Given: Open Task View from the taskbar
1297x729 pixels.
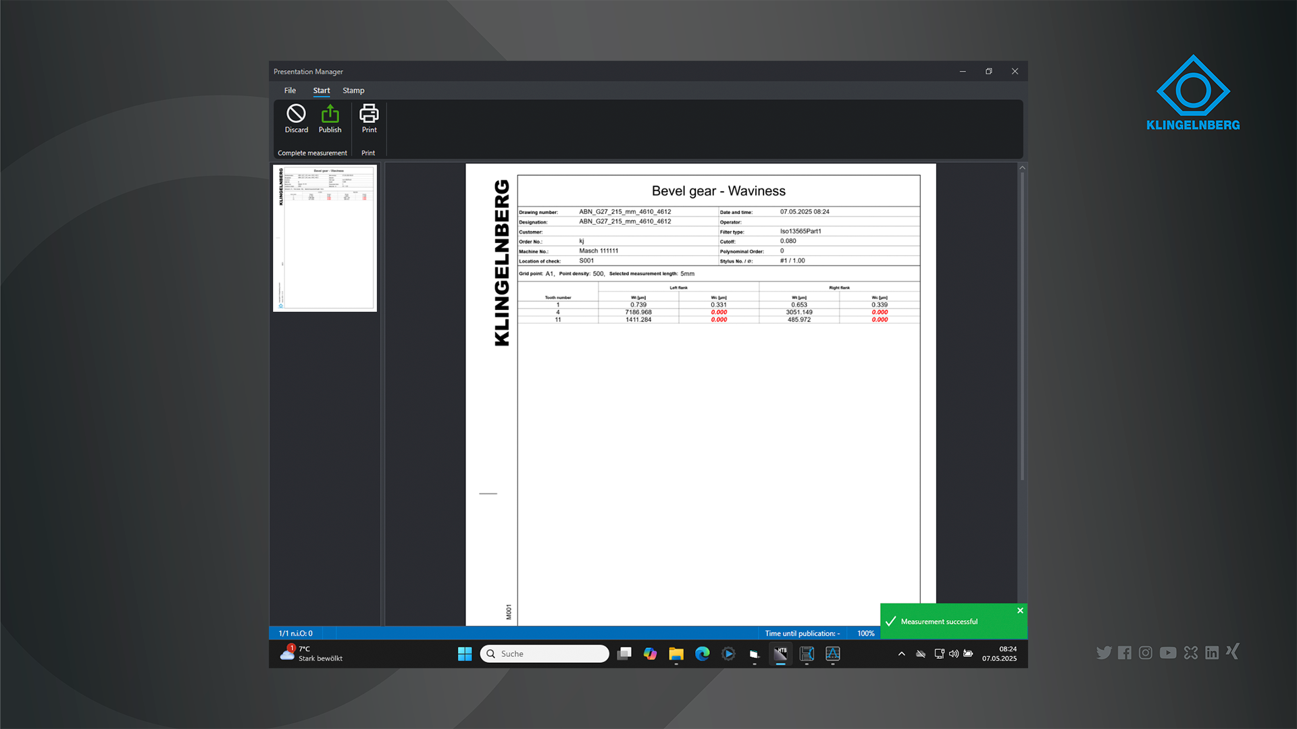Looking at the screenshot, I should point(624,653).
